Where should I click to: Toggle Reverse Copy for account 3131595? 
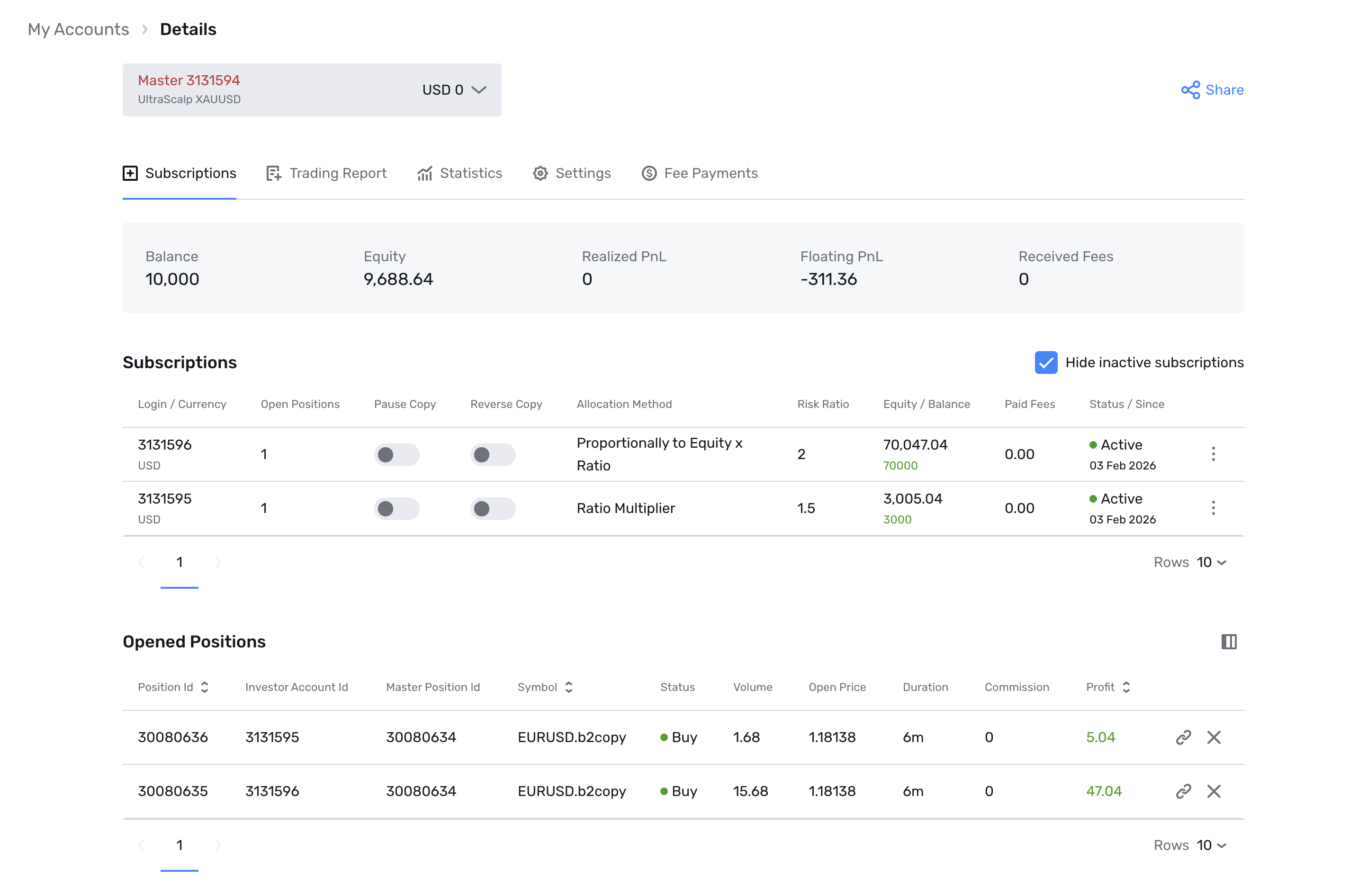[492, 508]
